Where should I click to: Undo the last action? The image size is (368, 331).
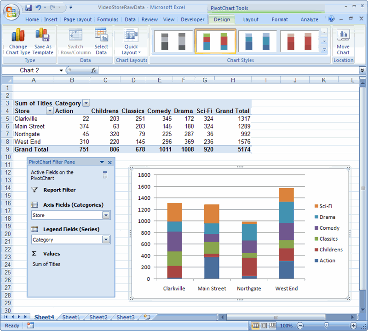(x=38, y=7)
